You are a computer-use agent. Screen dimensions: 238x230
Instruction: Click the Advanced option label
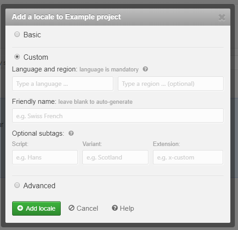coord(39,186)
